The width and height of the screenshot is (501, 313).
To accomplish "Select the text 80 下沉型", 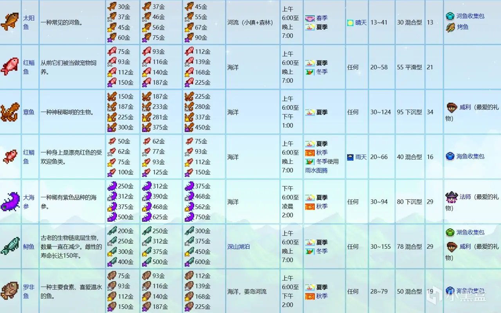I will point(409,202).
